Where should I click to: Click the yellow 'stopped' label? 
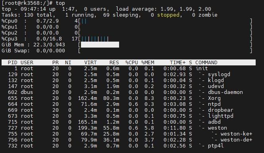tap(168, 15)
